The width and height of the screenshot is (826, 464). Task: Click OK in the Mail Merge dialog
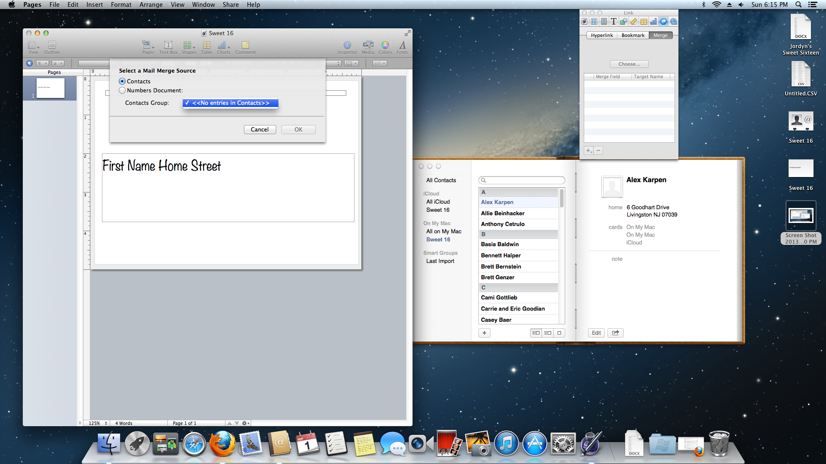click(x=299, y=129)
